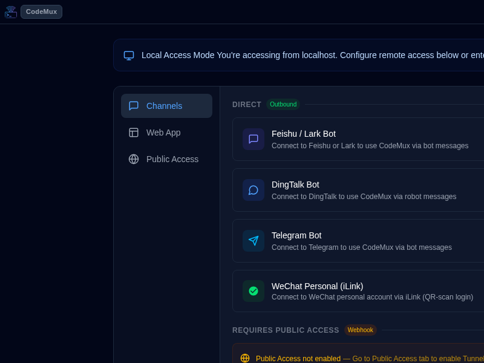The height and width of the screenshot is (363, 484).
Task: Switch to the Web App tab
Action: 167,132
